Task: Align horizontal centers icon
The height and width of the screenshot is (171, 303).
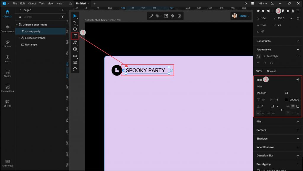Action: click(x=263, y=11)
